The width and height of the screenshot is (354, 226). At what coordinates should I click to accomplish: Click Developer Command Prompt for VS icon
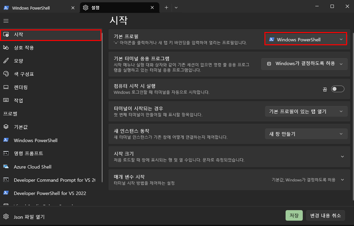point(6,180)
